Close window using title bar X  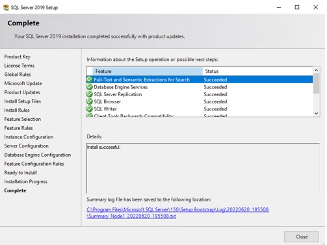(315, 7)
